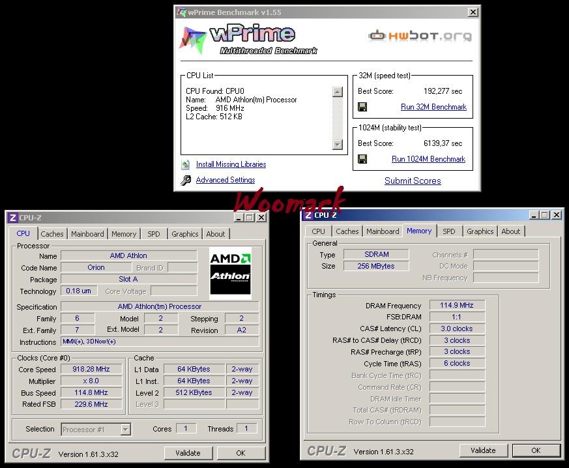Click the Bus Speed value 114.8 MHz

click(91, 392)
